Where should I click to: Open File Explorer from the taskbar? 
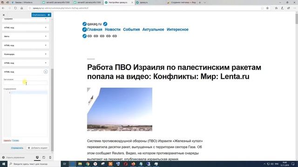coord(80,164)
